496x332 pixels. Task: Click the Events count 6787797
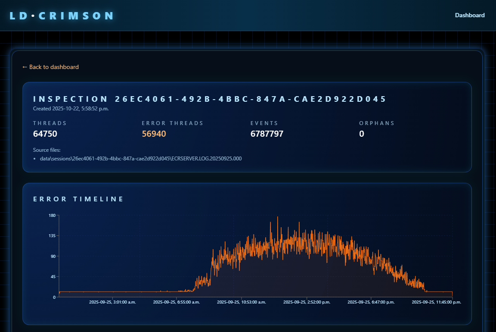click(267, 134)
